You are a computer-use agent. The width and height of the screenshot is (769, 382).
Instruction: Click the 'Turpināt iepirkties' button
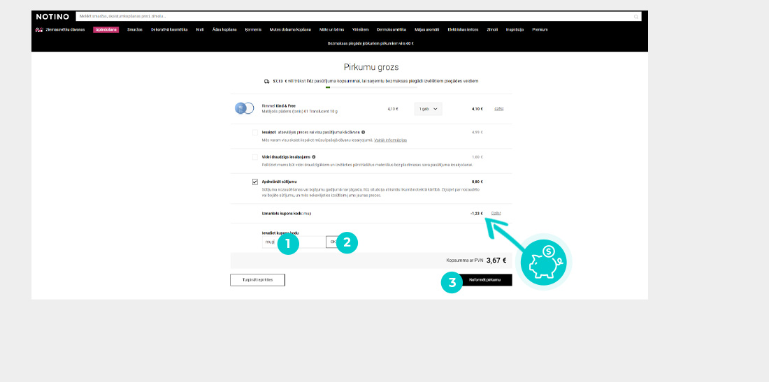[257, 279]
